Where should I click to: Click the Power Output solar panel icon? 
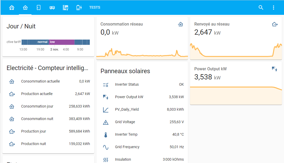click(x=106, y=97)
